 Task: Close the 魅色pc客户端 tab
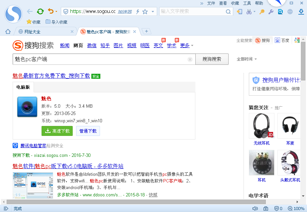coord(135,32)
